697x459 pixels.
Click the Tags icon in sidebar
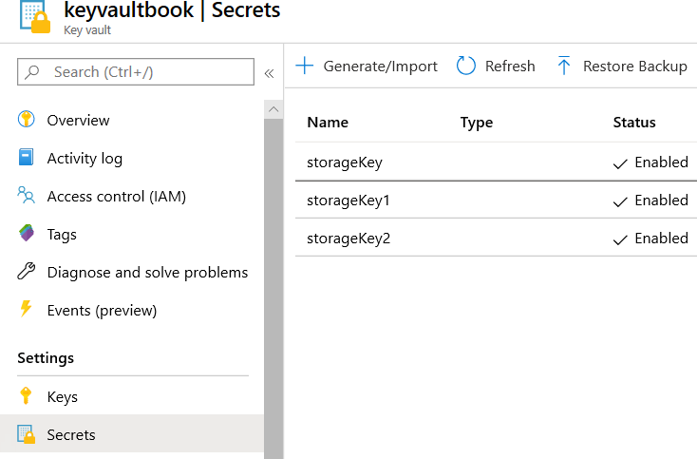tap(27, 234)
